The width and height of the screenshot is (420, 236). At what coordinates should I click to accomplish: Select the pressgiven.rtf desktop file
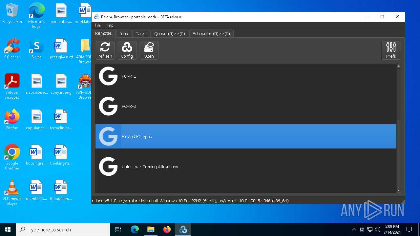click(x=61, y=49)
